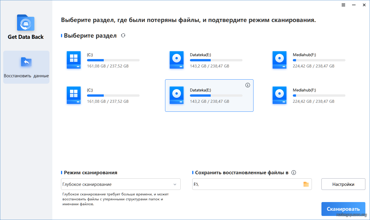370x220 pixels.
Task: Select Datateka(E:) disc icon in upper row
Action: (x=177, y=60)
